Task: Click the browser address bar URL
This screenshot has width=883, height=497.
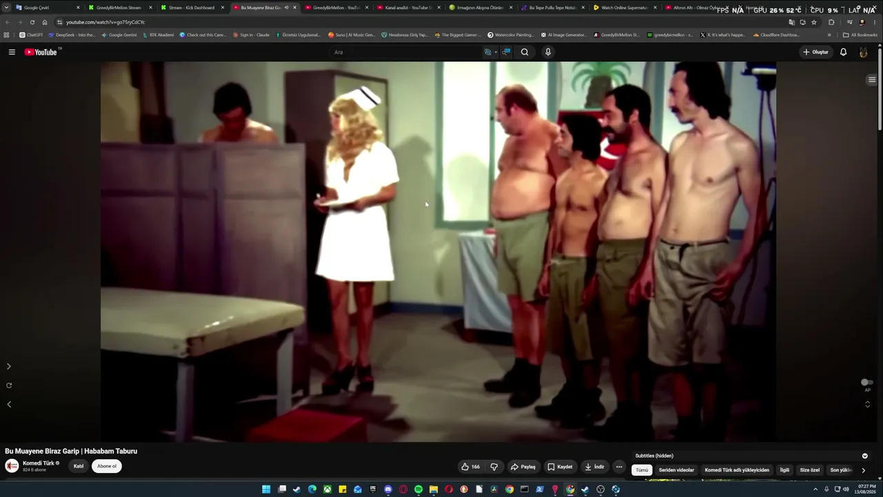Action: (105, 22)
